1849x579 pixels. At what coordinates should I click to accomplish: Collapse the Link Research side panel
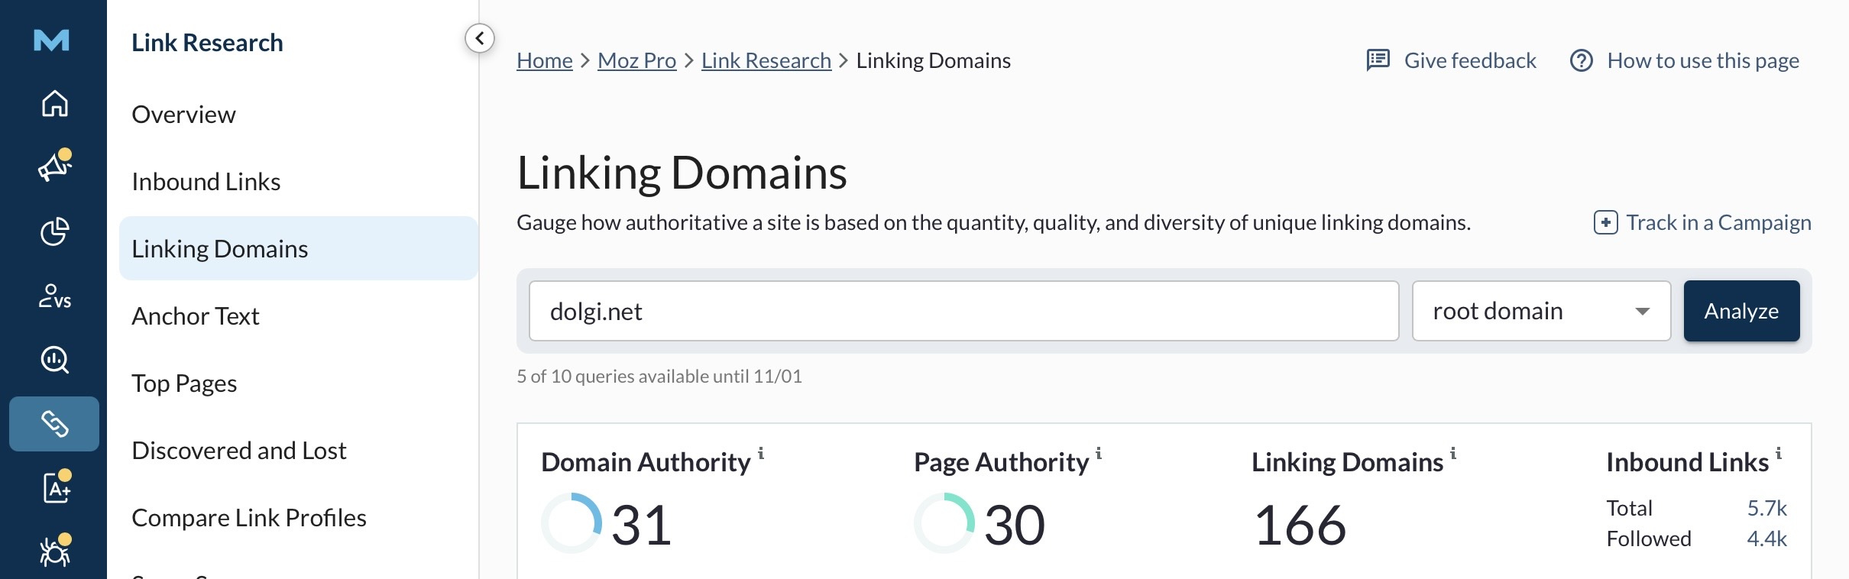pyautogui.click(x=480, y=38)
